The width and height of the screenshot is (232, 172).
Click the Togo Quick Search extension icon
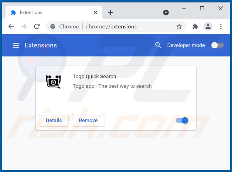[x=53, y=82]
